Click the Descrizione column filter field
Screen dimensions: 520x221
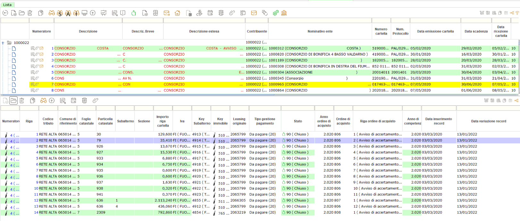coord(88,20)
